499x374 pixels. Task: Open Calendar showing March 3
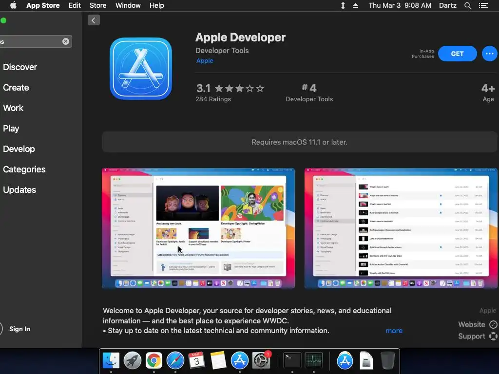coord(197,361)
